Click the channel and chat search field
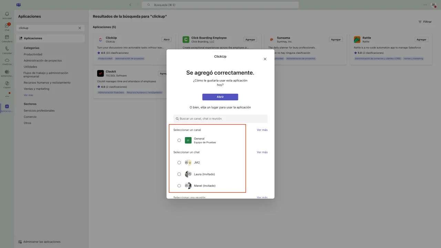 coord(220,118)
